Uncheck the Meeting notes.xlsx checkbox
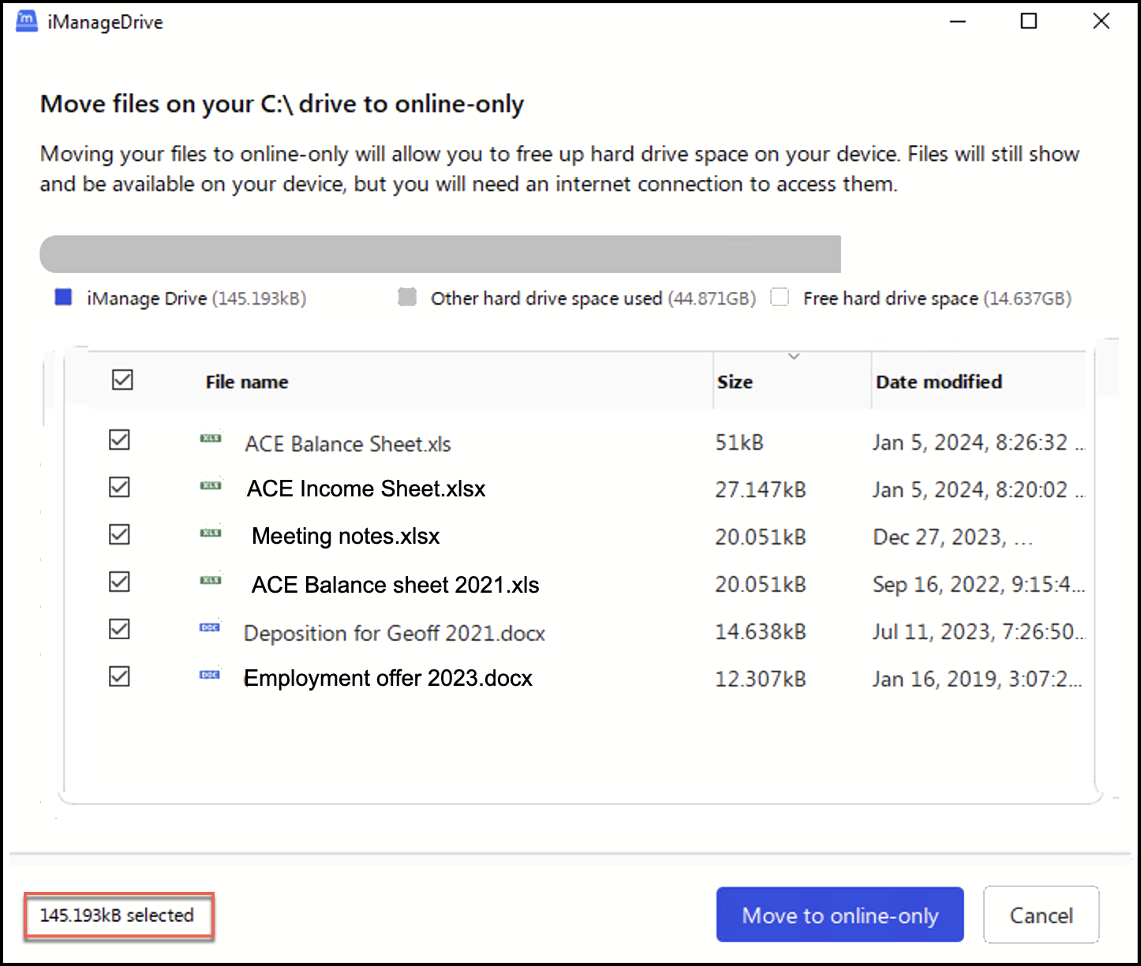 click(x=119, y=534)
